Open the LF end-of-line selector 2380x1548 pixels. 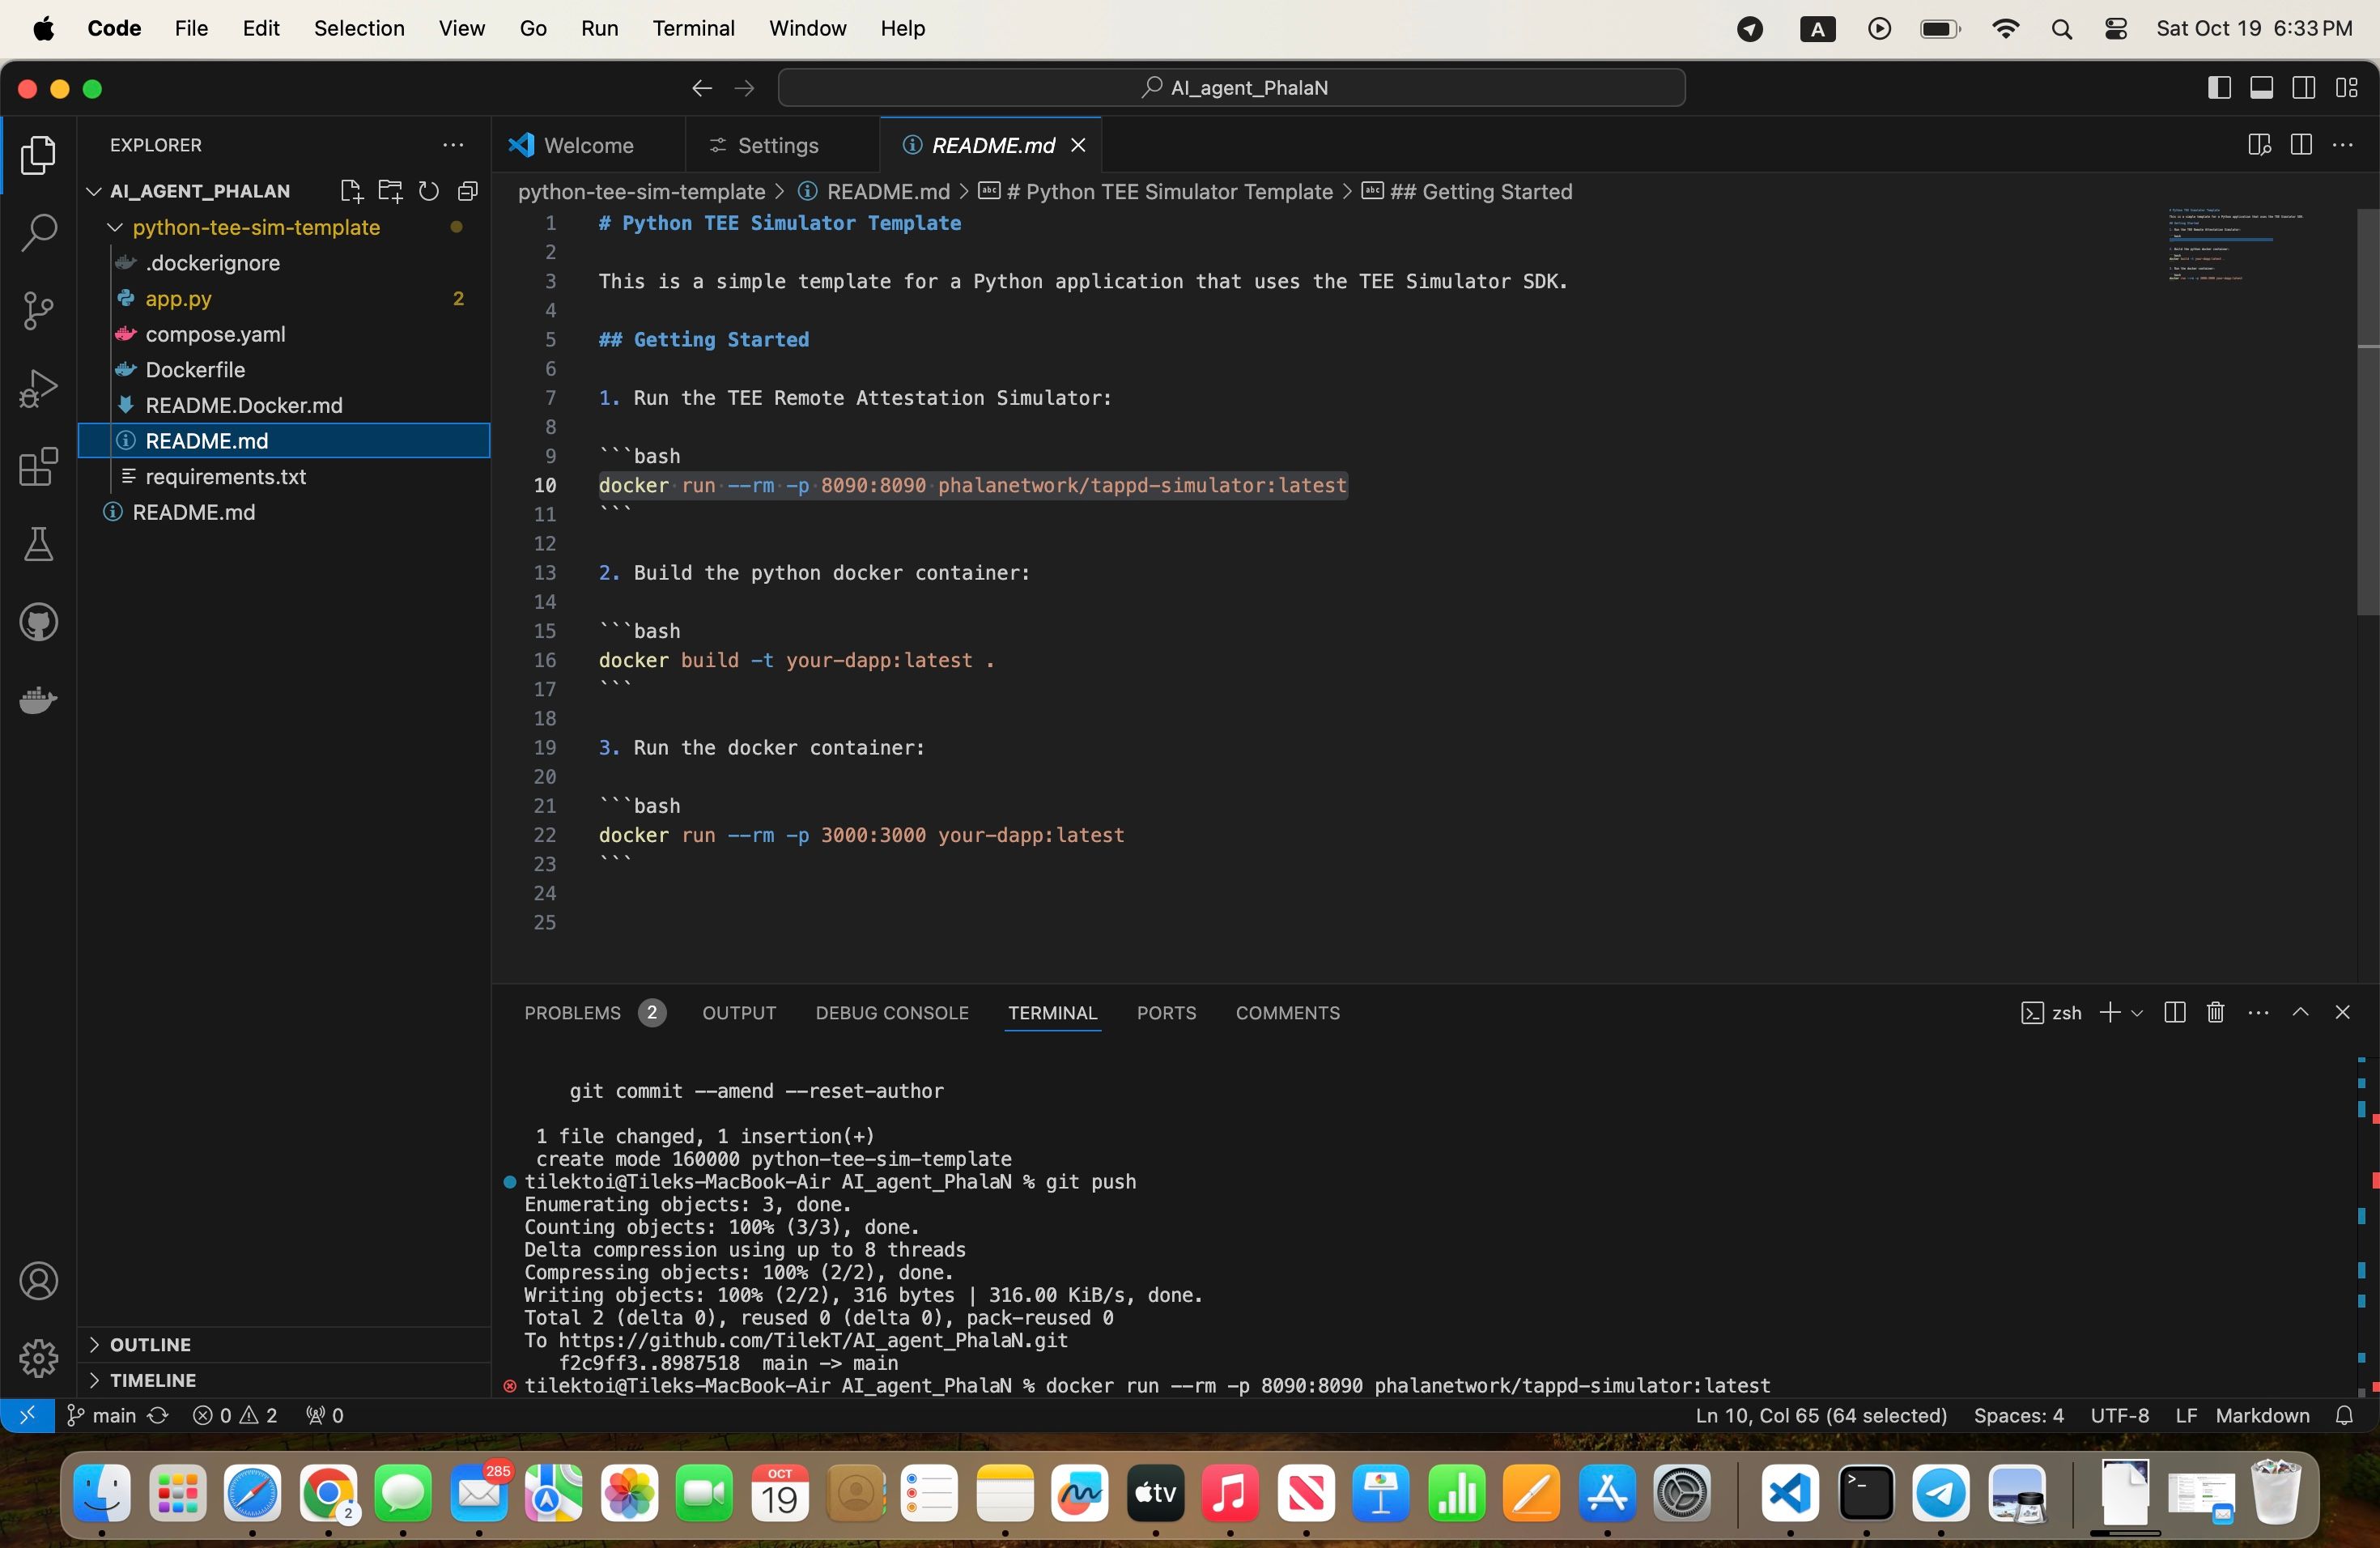2186,1415
